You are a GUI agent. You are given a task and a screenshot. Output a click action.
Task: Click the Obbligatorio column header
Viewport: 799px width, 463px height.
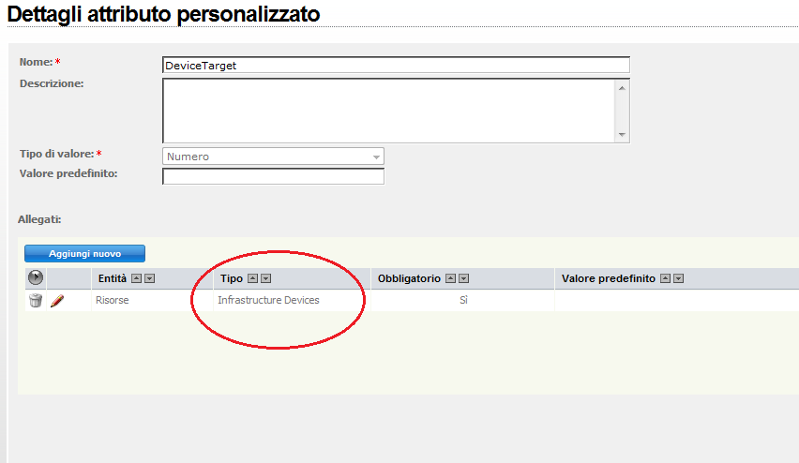(x=409, y=278)
